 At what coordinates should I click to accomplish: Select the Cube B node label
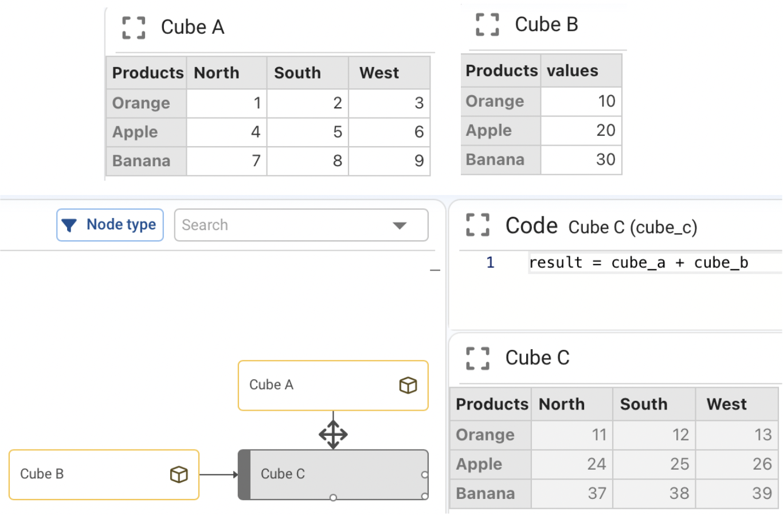point(42,474)
